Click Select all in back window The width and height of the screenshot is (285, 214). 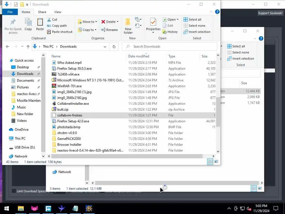click(x=236, y=46)
